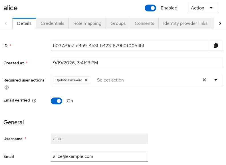The height and width of the screenshot is (165, 226).
Task: Edit the Email field alice@example.com
Action: [x=99, y=156]
